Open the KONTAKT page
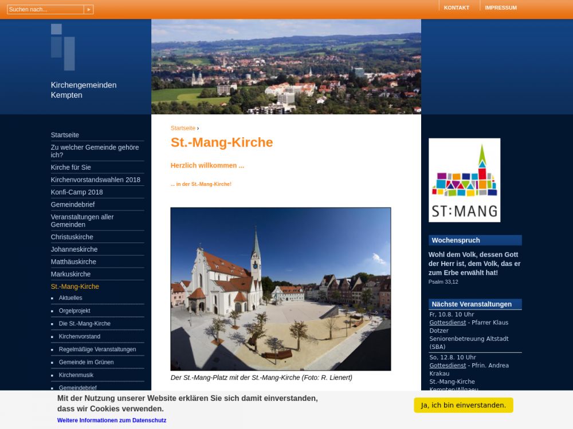Screen dimensions: 573x429 click(456, 8)
